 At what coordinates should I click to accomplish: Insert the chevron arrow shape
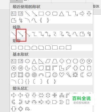coord(62,102)
